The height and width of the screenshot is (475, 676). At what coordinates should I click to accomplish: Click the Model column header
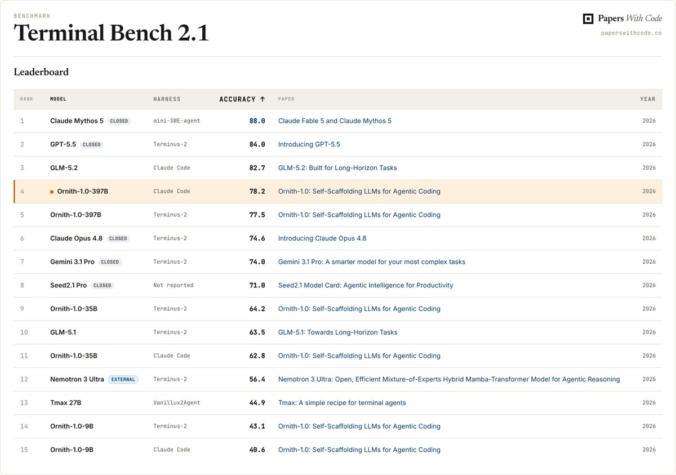point(58,99)
